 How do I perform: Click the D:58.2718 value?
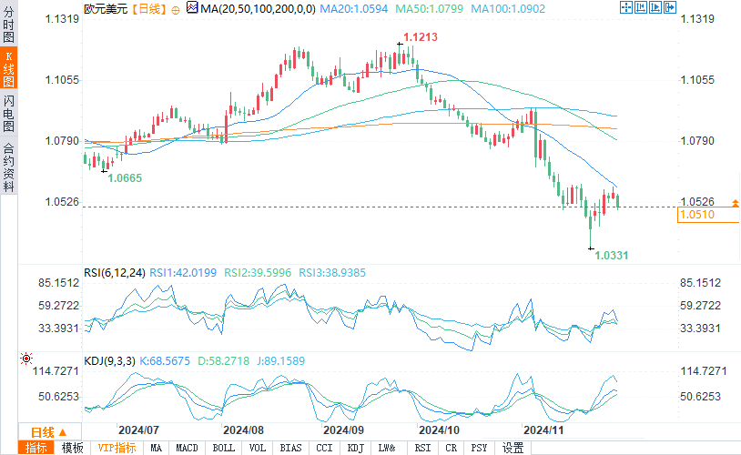223,361
